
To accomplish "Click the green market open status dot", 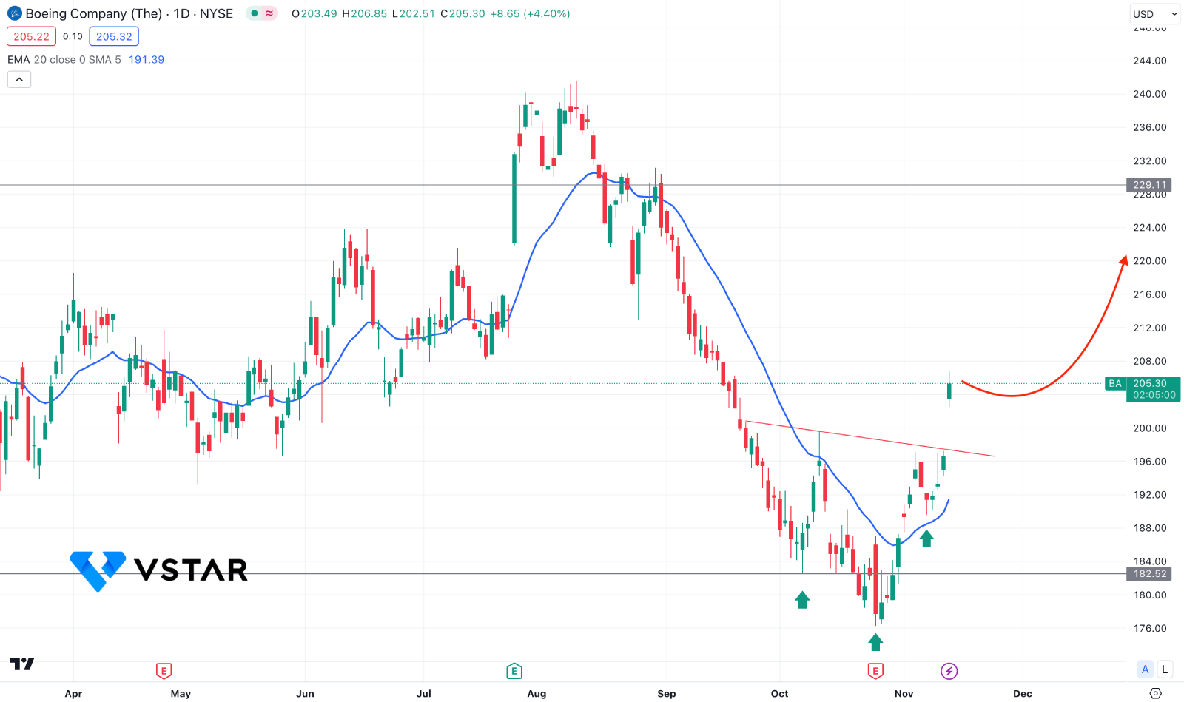I will tap(255, 13).
